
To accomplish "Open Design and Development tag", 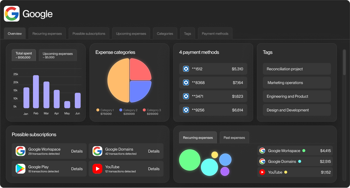I will pyautogui.click(x=297, y=110).
